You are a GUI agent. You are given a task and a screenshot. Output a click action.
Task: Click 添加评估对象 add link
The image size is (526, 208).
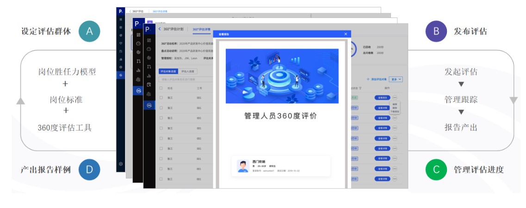point(377,79)
